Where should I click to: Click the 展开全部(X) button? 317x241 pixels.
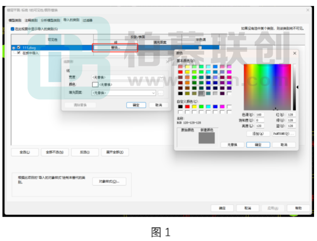tap(115, 152)
